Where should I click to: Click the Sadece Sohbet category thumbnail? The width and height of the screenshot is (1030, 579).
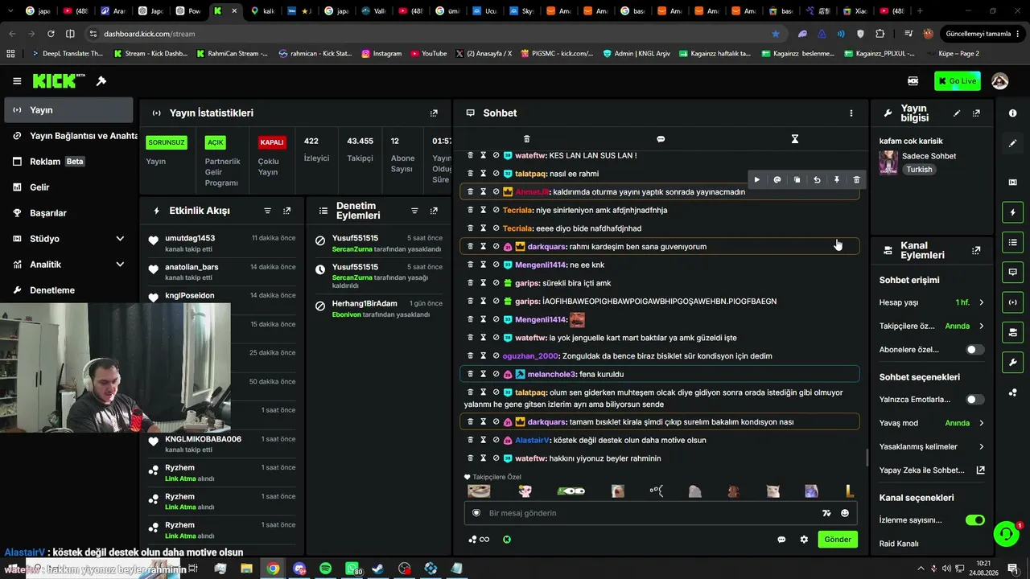coord(888,162)
